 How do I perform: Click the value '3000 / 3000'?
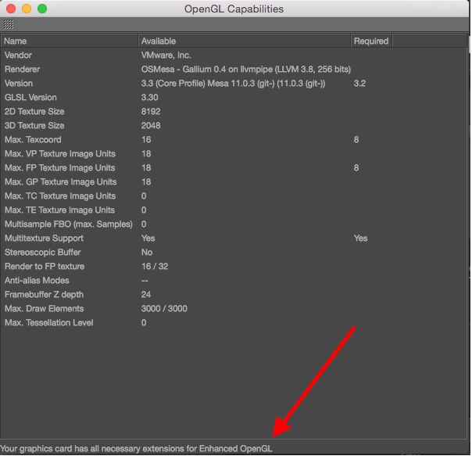(164, 309)
